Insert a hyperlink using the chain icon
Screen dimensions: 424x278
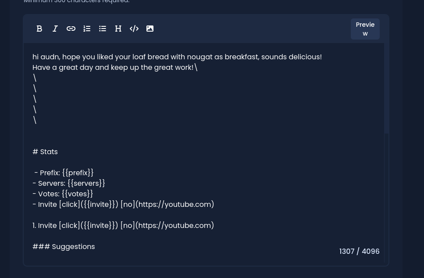click(x=71, y=29)
